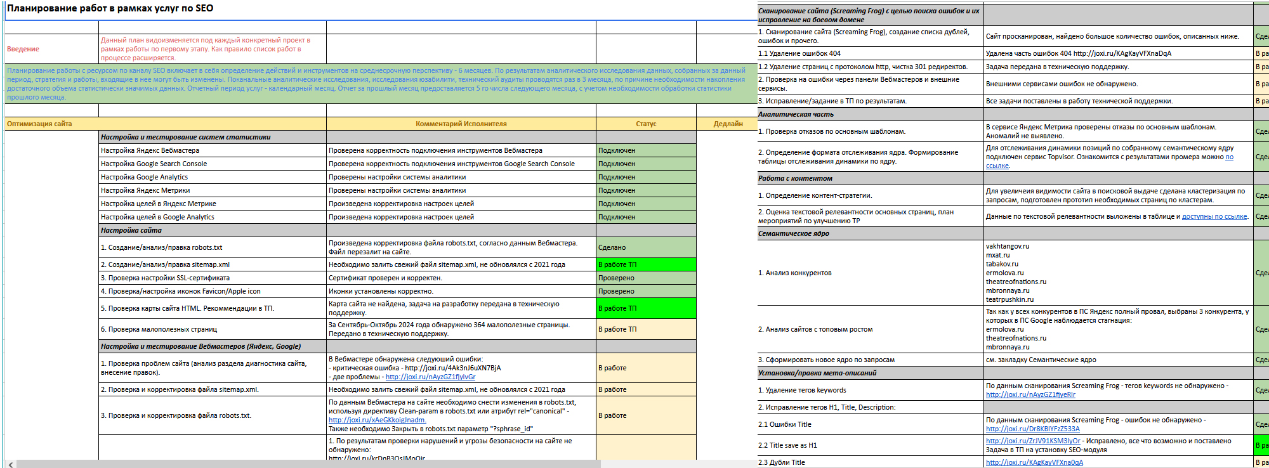Screen dimensions: 1269x468
Task: Follow the 'доступны по ссылке' link
Action: (x=1214, y=216)
